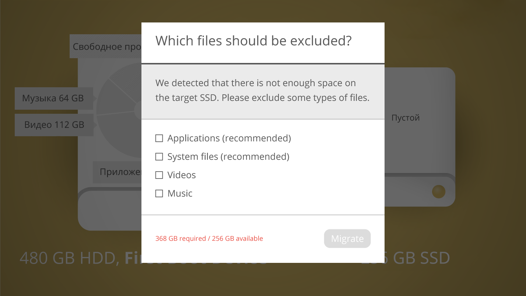This screenshot has height=296, width=526.
Task: Toggle the Music exclusion checkbox
Action: click(159, 194)
